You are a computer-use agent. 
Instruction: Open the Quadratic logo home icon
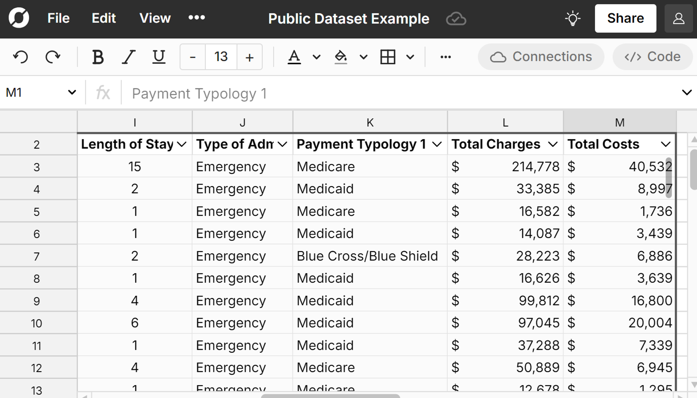[x=19, y=18]
